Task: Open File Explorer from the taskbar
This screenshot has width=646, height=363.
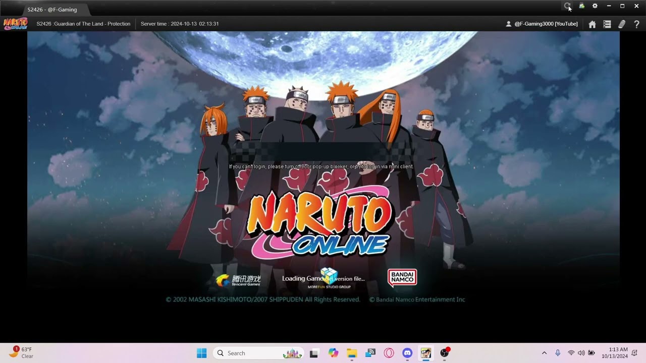Action: coord(352,353)
